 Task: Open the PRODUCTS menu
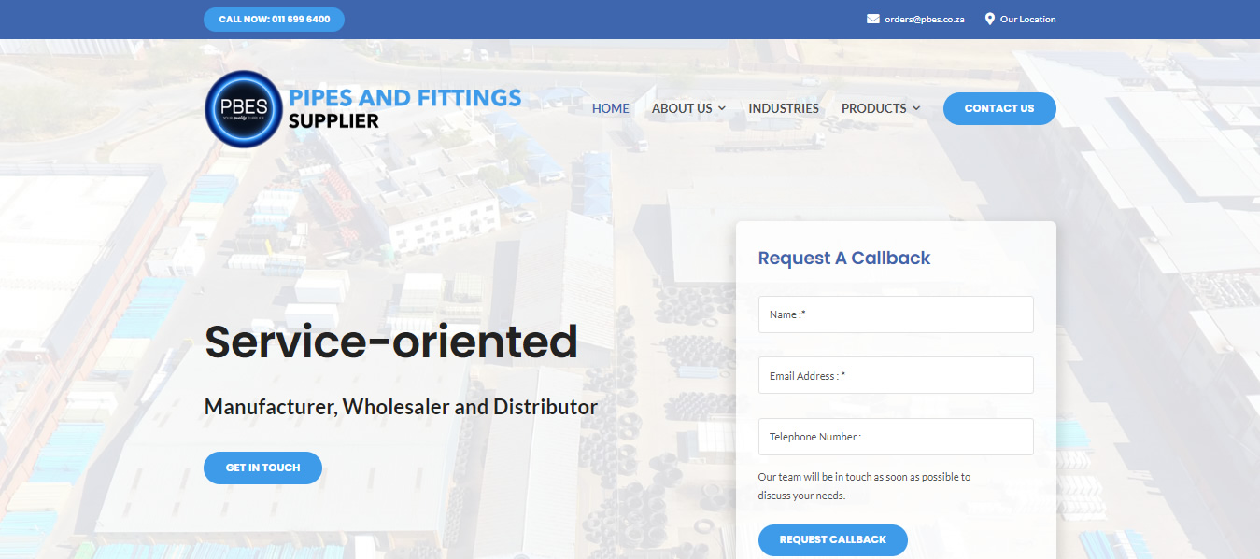[x=873, y=108]
